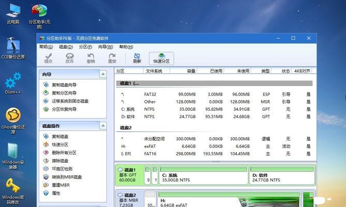Select the 磁盘2 group header
This screenshot has width=346, height=207.
coord(214,128)
